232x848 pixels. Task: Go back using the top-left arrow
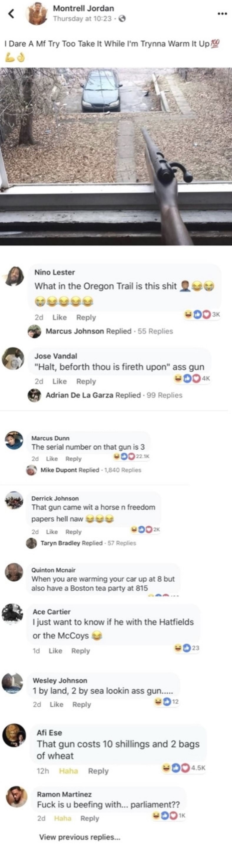11,14
